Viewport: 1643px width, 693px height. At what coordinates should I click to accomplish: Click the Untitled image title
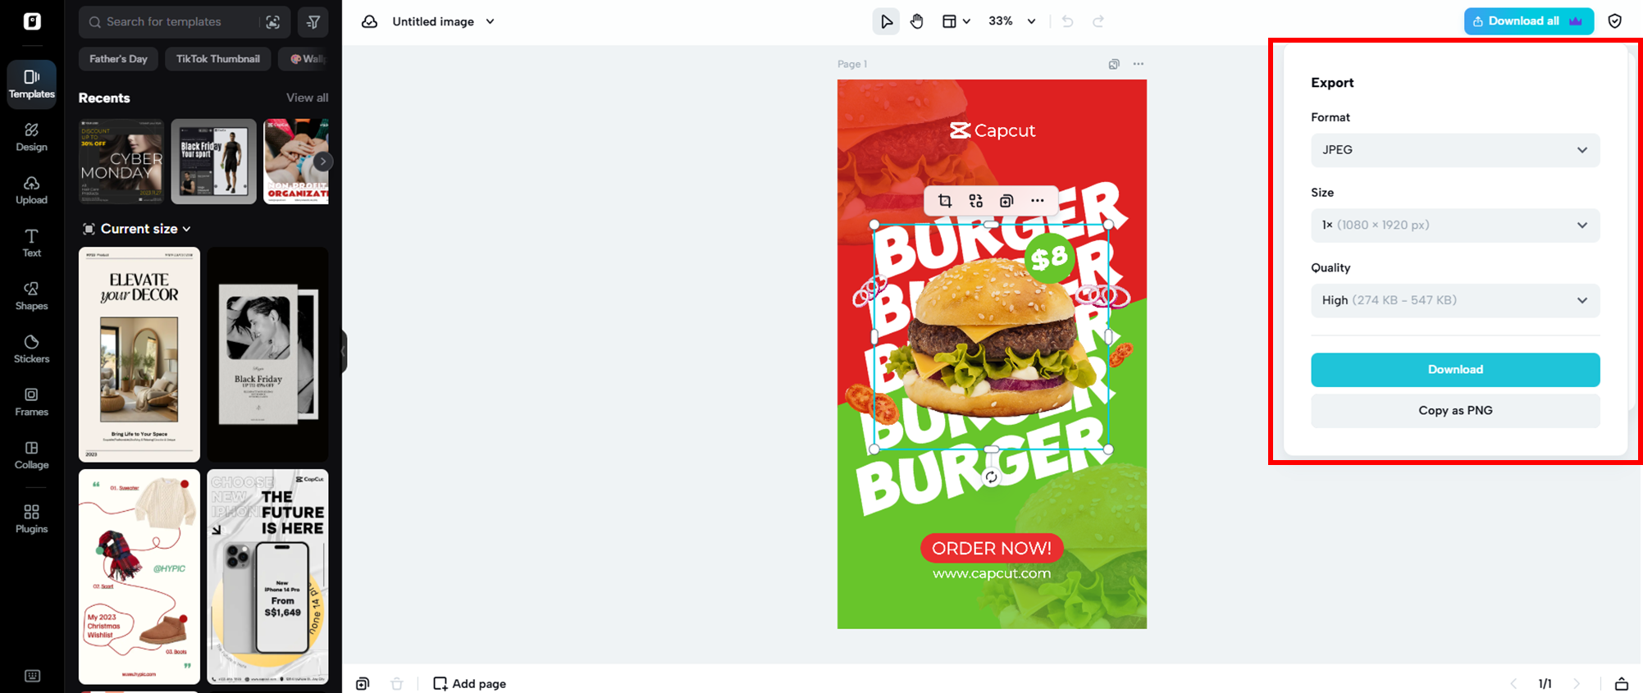pos(433,22)
